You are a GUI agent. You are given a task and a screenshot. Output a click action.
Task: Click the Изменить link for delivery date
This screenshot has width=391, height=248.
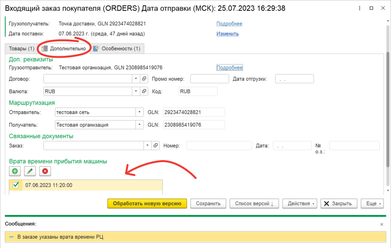(227, 34)
